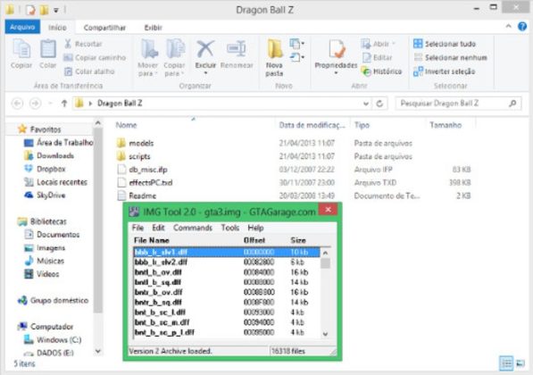
Task: Choose Colar atalho in the ribbon
Action: pos(89,71)
